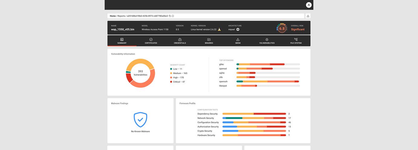Select the Low – 11 severity legend entry
The width and height of the screenshot is (418, 150).
176,69
